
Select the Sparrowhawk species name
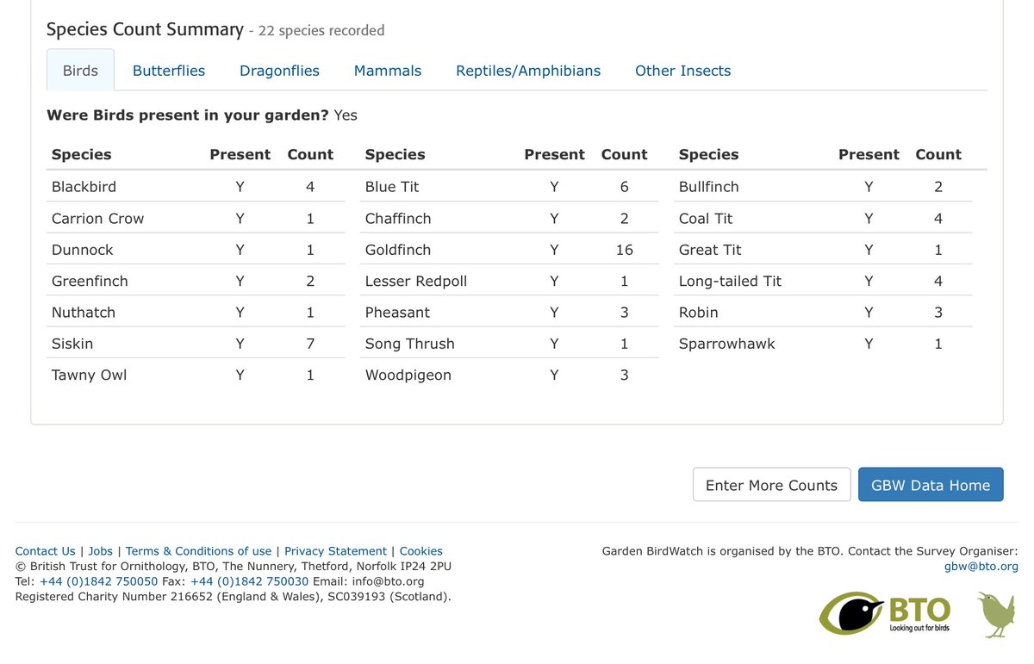click(727, 344)
